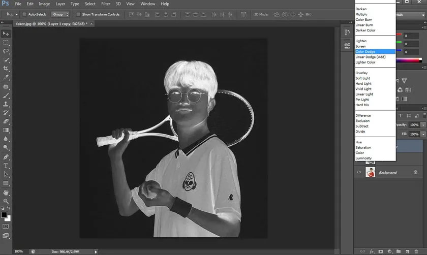Pick the Crop tool
Image resolution: width=427 pixels, height=255 pixels.
tap(6, 68)
